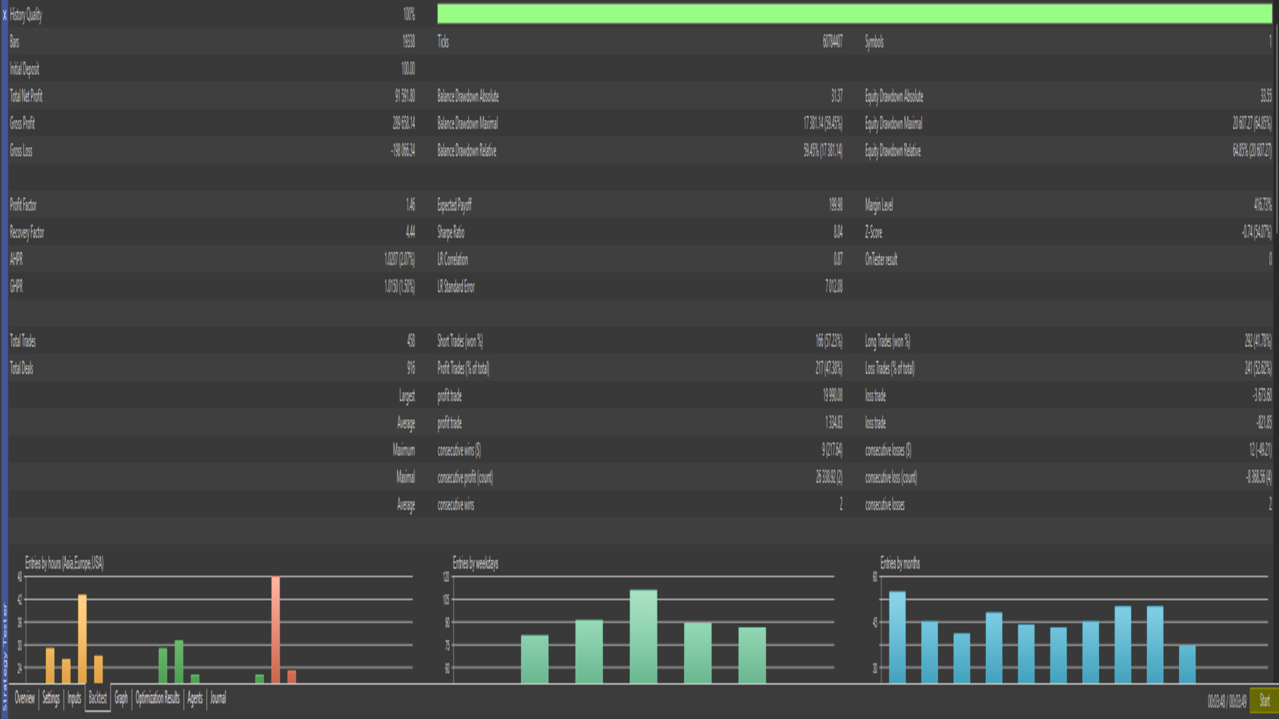Select the Backtest tab
The height and width of the screenshot is (719, 1279).
coord(97,698)
